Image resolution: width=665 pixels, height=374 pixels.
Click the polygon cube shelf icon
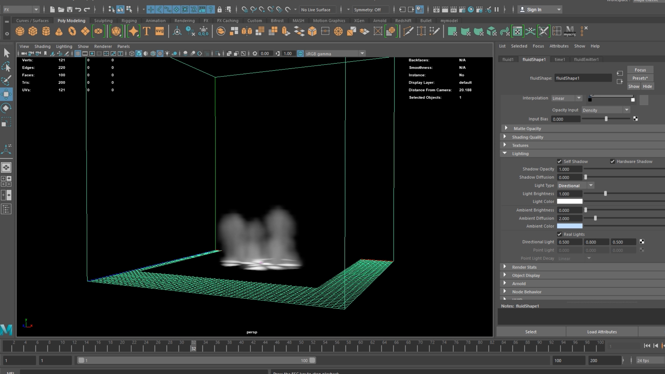pyautogui.click(x=33, y=31)
